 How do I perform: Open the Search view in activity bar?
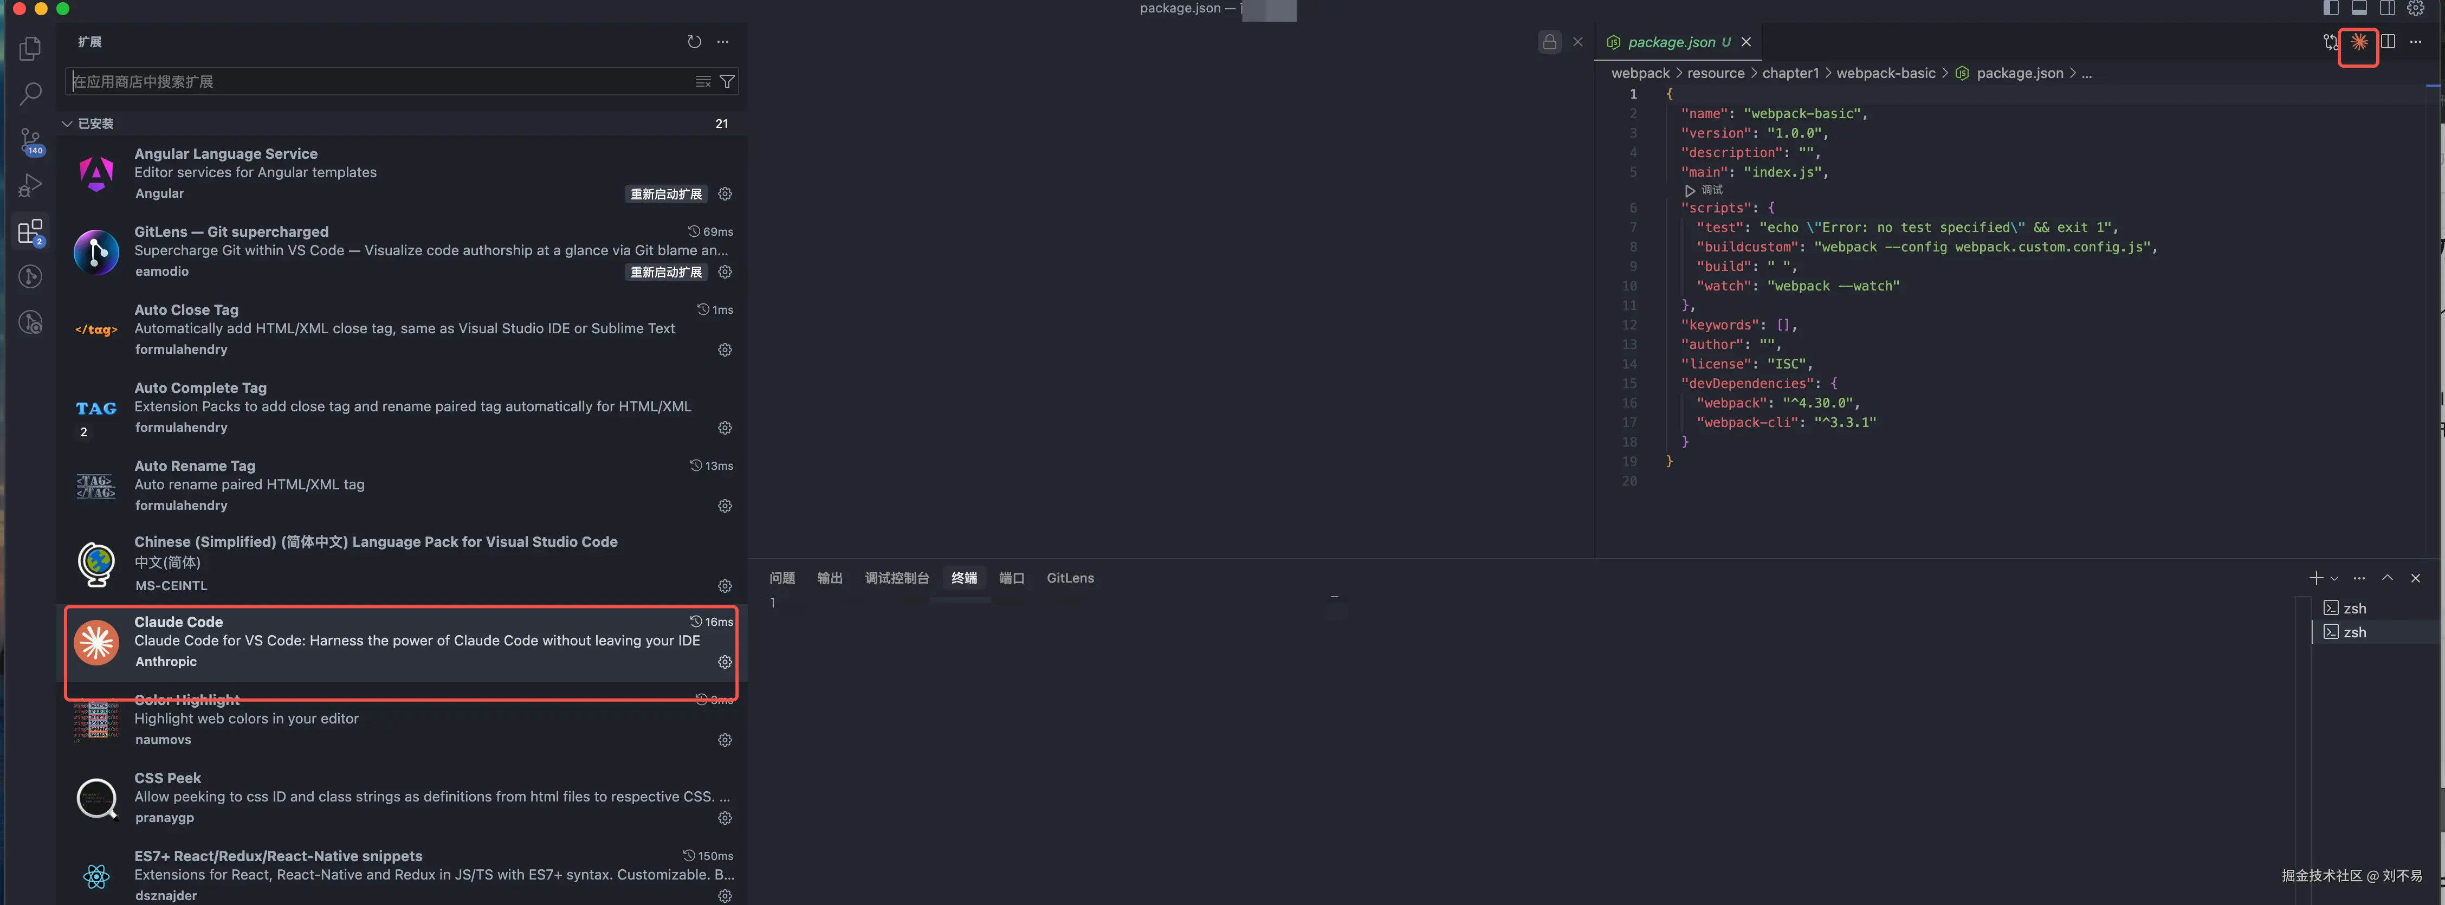pyautogui.click(x=30, y=93)
